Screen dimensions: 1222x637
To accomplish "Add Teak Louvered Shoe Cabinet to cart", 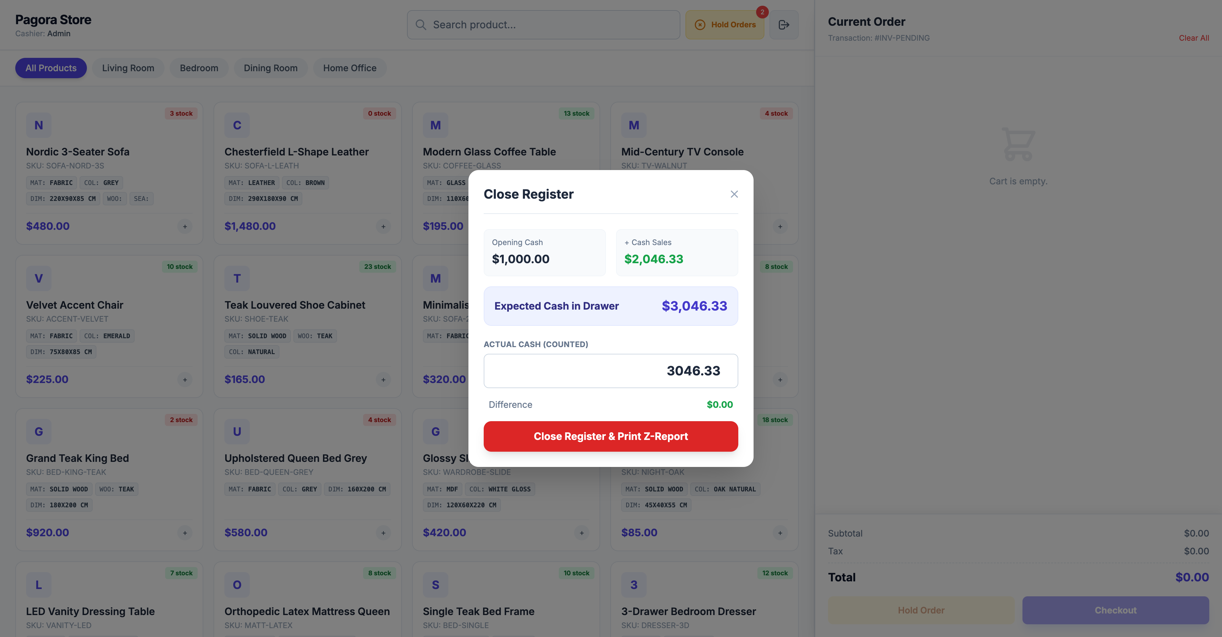I will click(x=383, y=380).
